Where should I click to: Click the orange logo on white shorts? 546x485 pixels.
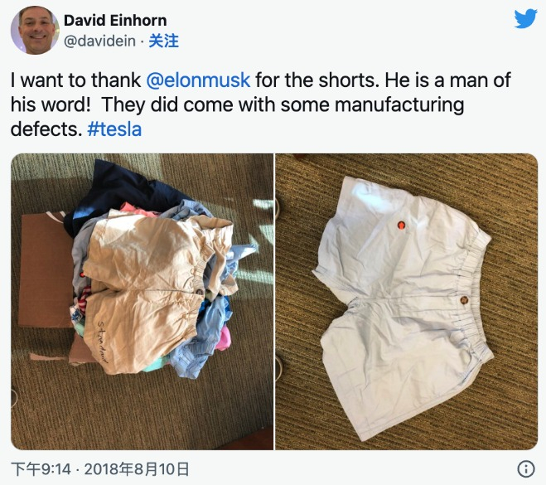click(401, 225)
